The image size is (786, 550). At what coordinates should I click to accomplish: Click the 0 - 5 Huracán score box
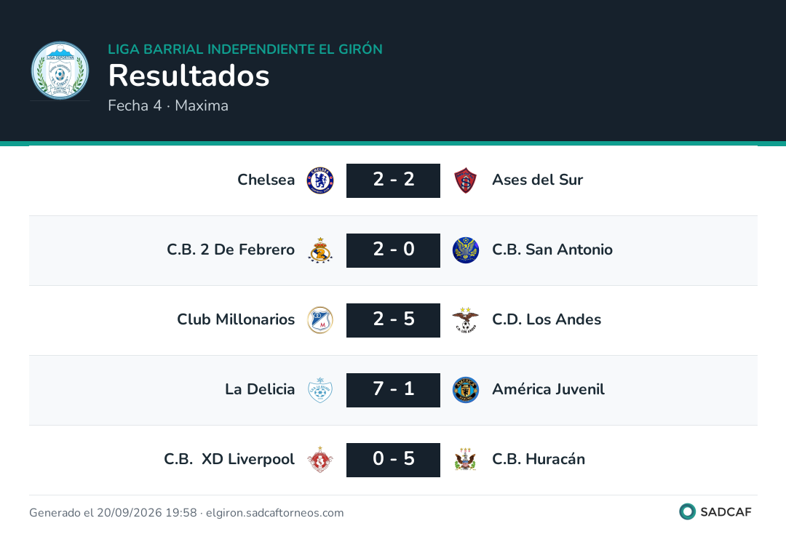pos(393,460)
